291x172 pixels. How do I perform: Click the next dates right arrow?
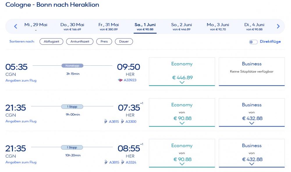[278, 26]
